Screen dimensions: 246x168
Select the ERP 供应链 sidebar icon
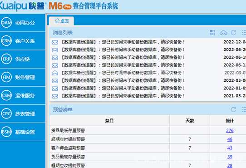(x=6, y=59)
